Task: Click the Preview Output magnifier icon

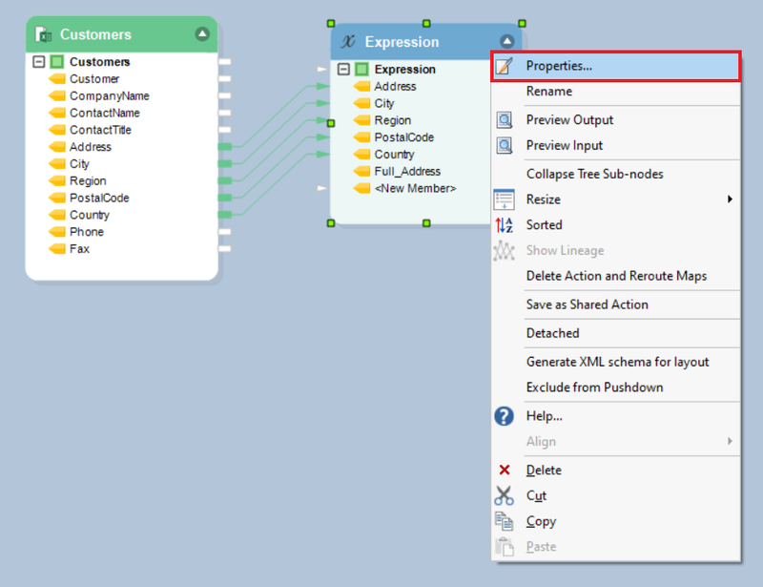Action: (x=505, y=120)
